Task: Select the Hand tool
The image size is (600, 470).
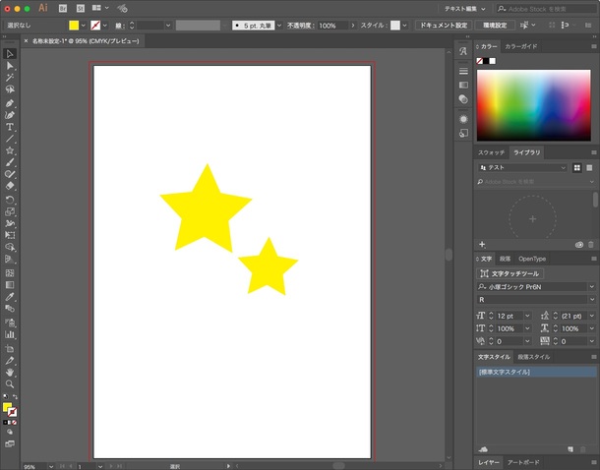Action: (10, 373)
